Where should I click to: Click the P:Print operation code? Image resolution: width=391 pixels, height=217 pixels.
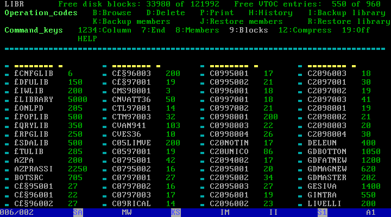tap(218, 12)
